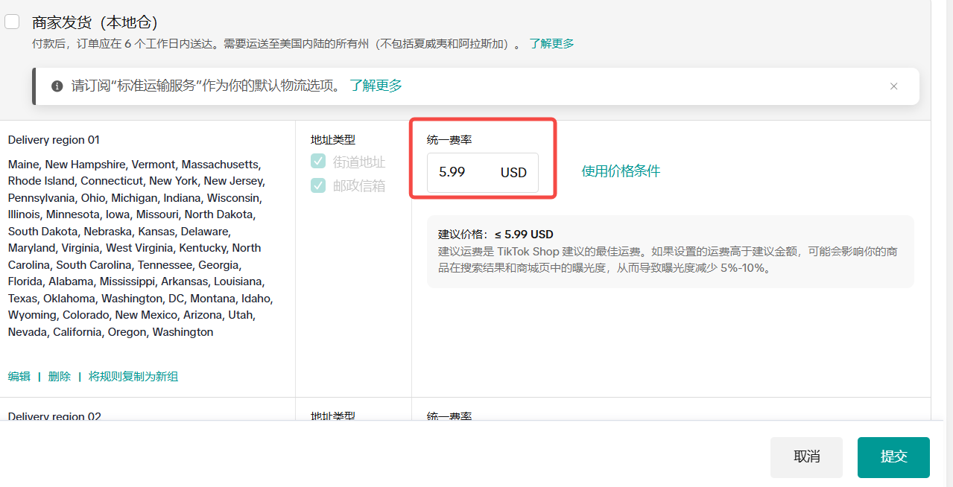Dismiss the 标准运输服务 notice with X

click(893, 86)
